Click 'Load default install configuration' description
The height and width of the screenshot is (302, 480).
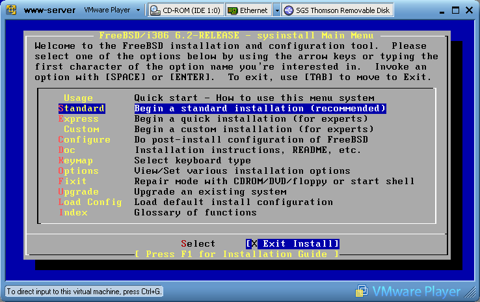coord(233,202)
